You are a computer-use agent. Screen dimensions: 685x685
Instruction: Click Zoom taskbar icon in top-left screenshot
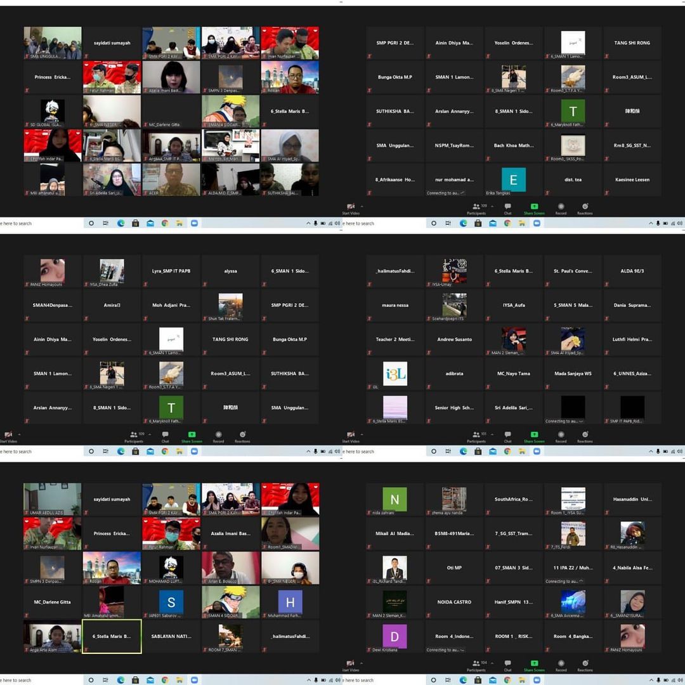click(194, 223)
